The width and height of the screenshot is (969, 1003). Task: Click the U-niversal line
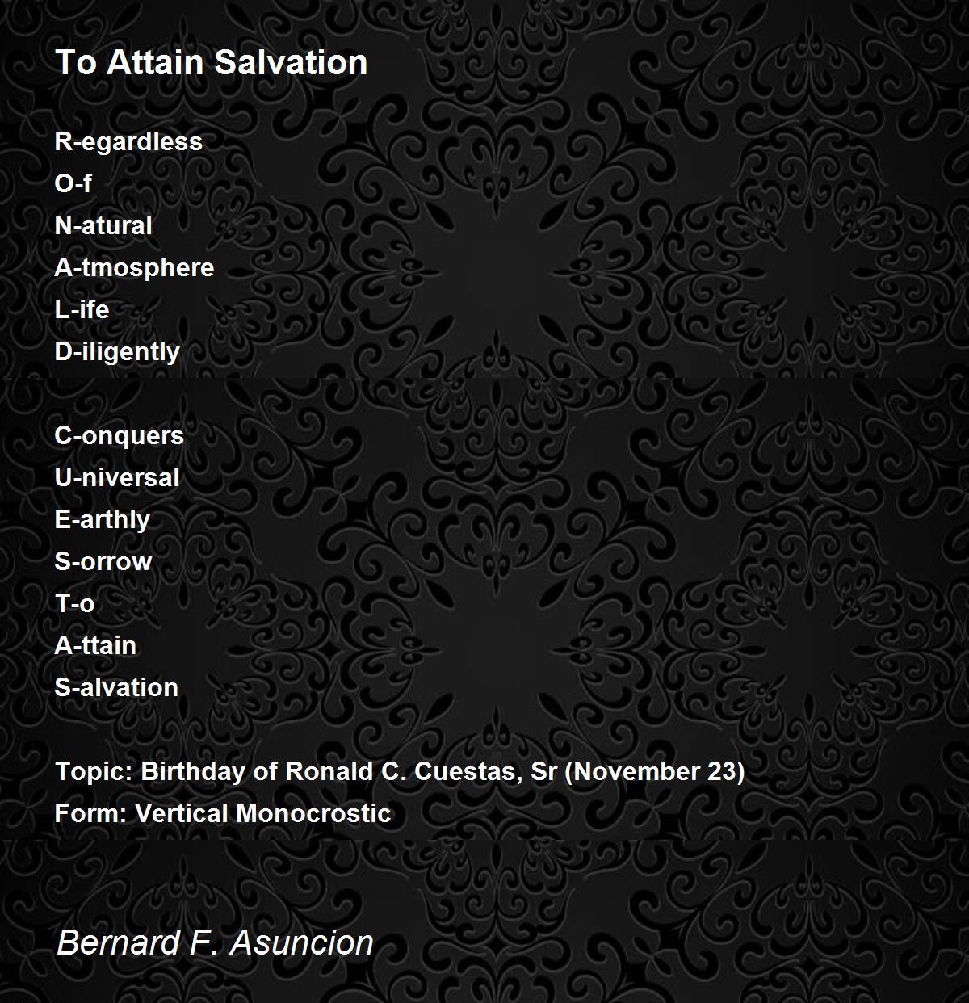click(117, 477)
